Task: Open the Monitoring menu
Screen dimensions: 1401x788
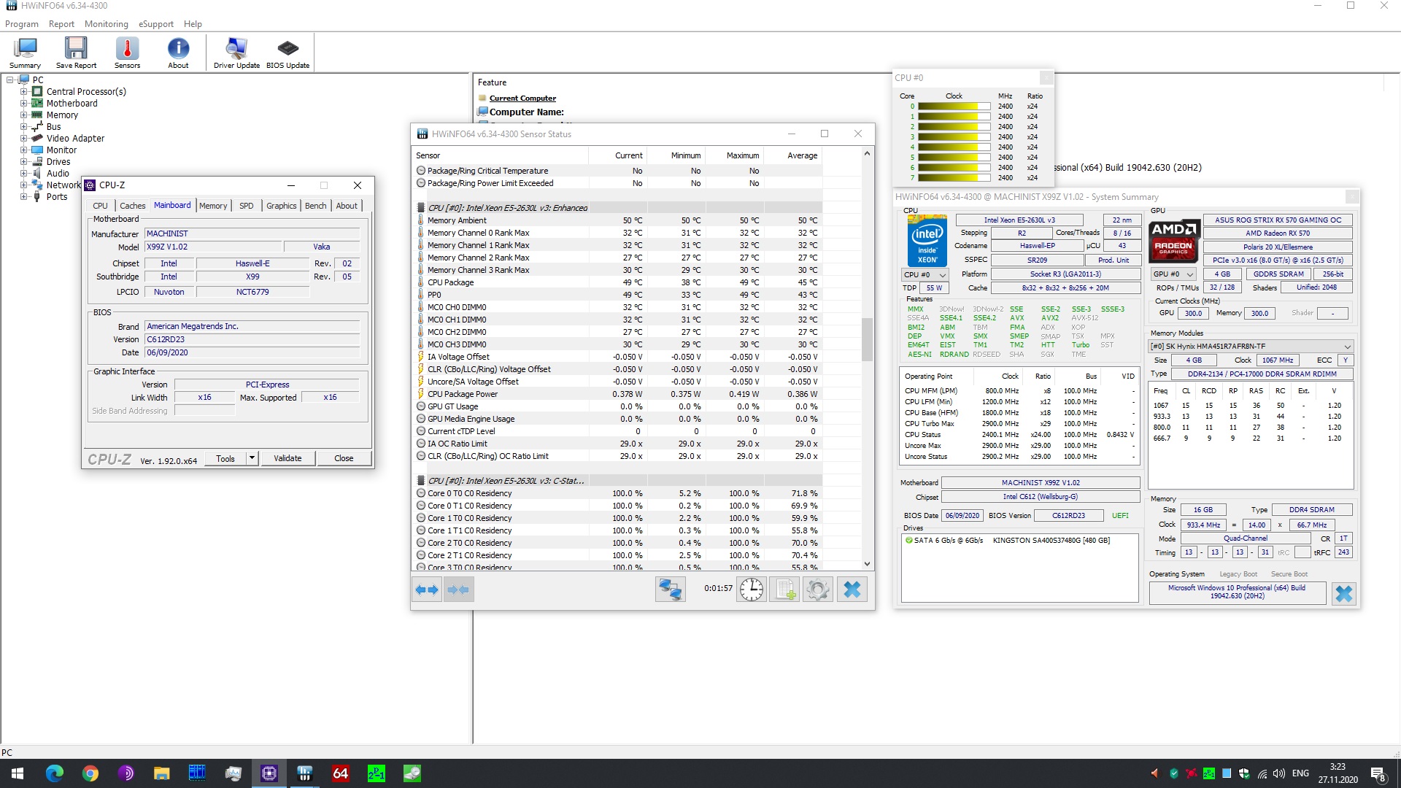Action: tap(106, 24)
